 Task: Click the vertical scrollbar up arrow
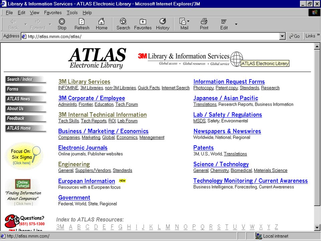click(x=317, y=46)
